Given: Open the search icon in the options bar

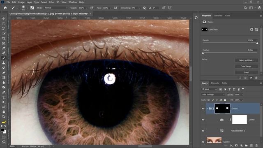Looking at the screenshot, I should pyautogui.click(x=245, y=8).
